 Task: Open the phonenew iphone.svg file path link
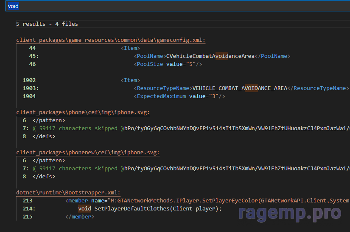pos(88,153)
